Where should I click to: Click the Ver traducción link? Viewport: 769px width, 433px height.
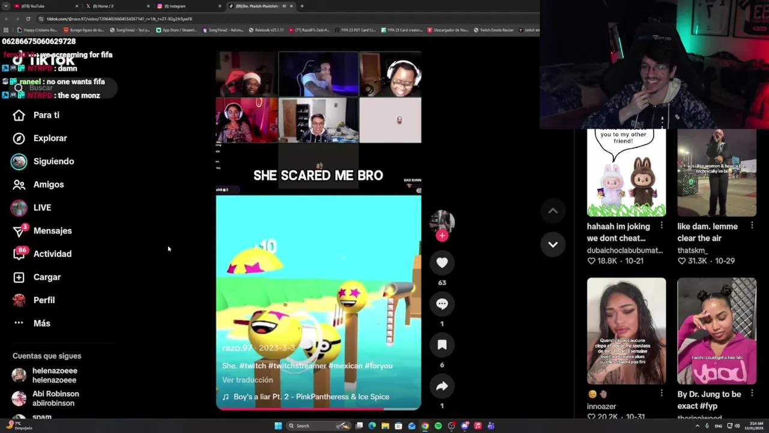tap(248, 380)
